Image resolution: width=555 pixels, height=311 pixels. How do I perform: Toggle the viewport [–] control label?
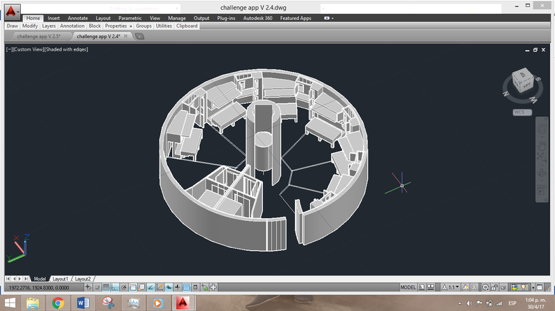coord(9,49)
